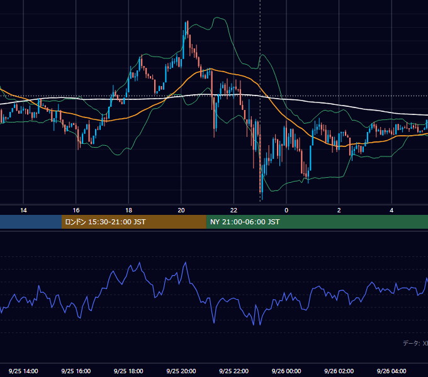Click the 22 hour axis label
Image resolution: width=428 pixels, height=377 pixels.
234,210
